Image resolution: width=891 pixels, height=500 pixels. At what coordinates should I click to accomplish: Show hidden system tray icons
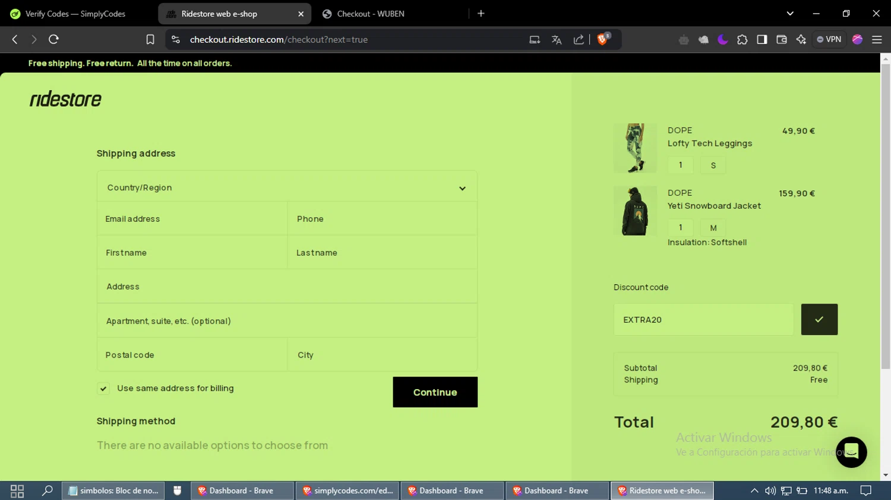(754, 491)
